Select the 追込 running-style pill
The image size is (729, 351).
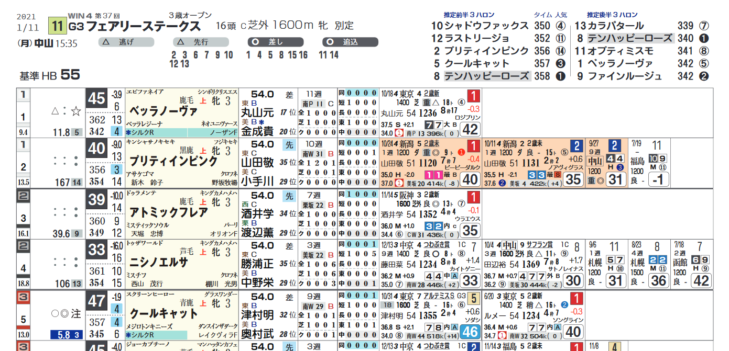click(x=350, y=42)
